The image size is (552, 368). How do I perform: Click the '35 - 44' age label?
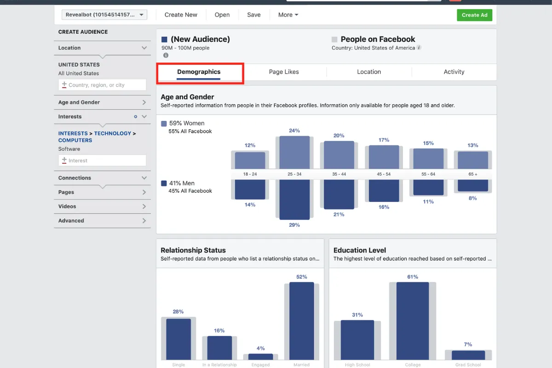339,174
